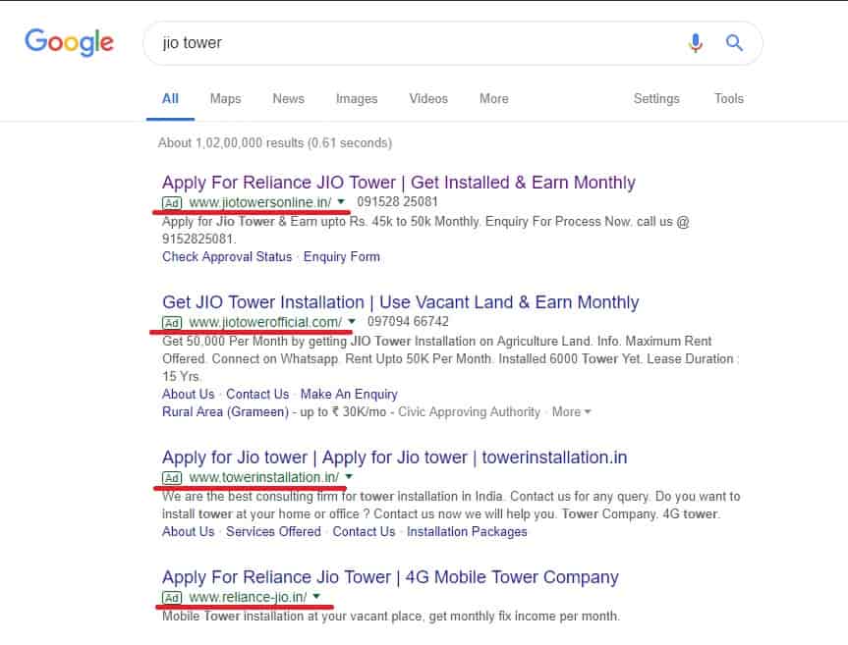Click the Check Approval Status sitelink
Viewport: 848px width, 645px height.
(227, 256)
